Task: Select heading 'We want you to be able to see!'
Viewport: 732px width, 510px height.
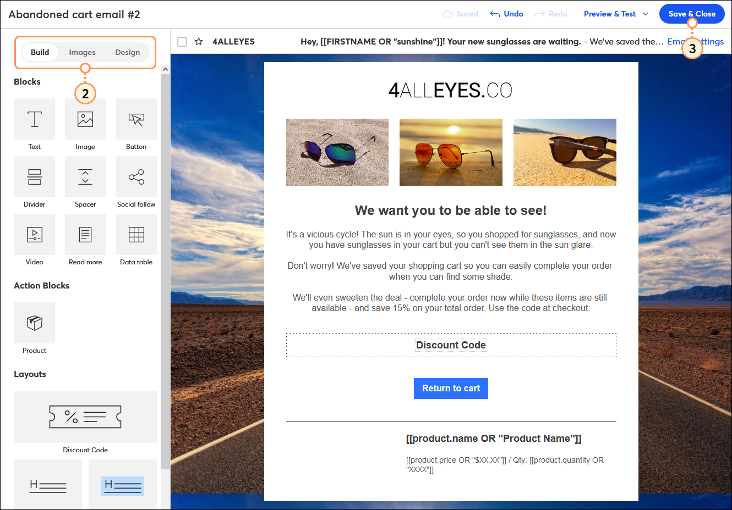Action: 451,210
